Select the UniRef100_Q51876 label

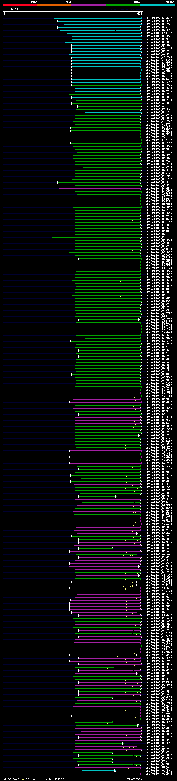pos(158,158)
